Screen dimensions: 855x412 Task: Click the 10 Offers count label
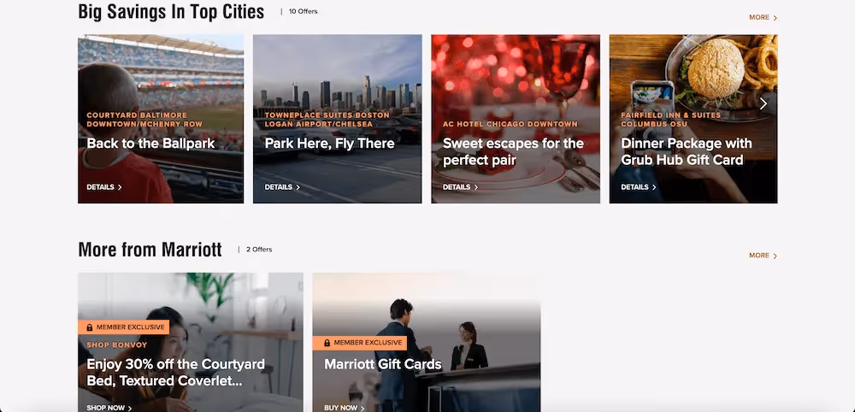pyautogui.click(x=304, y=11)
